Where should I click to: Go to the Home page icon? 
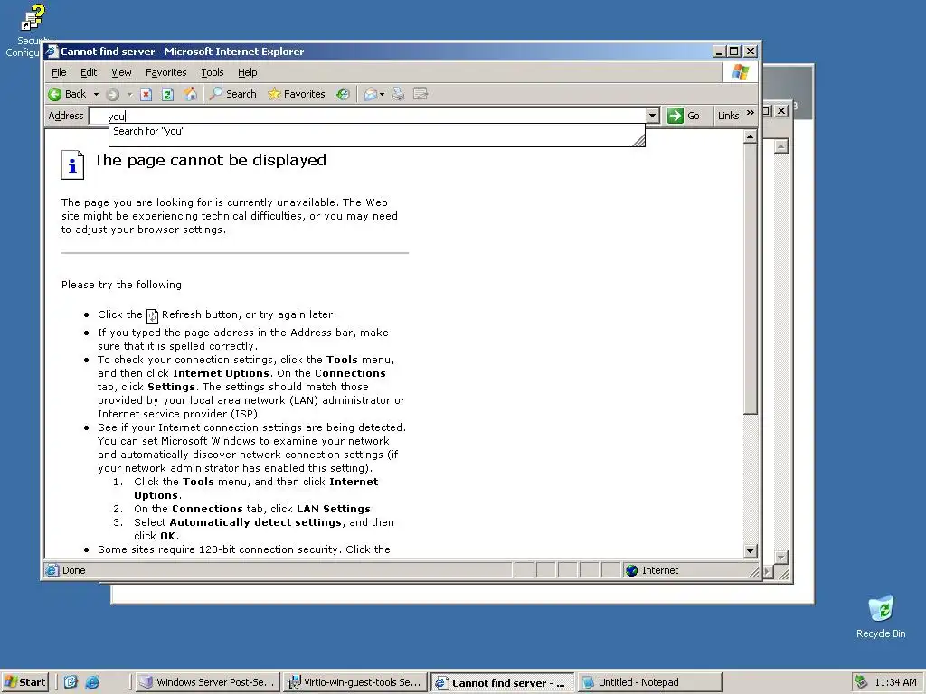tap(190, 94)
